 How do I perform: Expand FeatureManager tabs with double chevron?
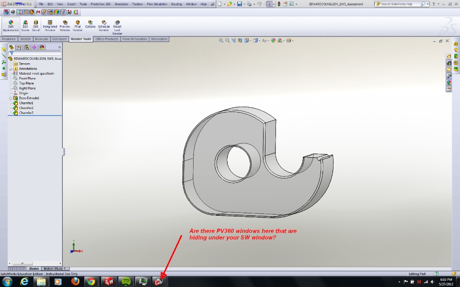(59, 47)
